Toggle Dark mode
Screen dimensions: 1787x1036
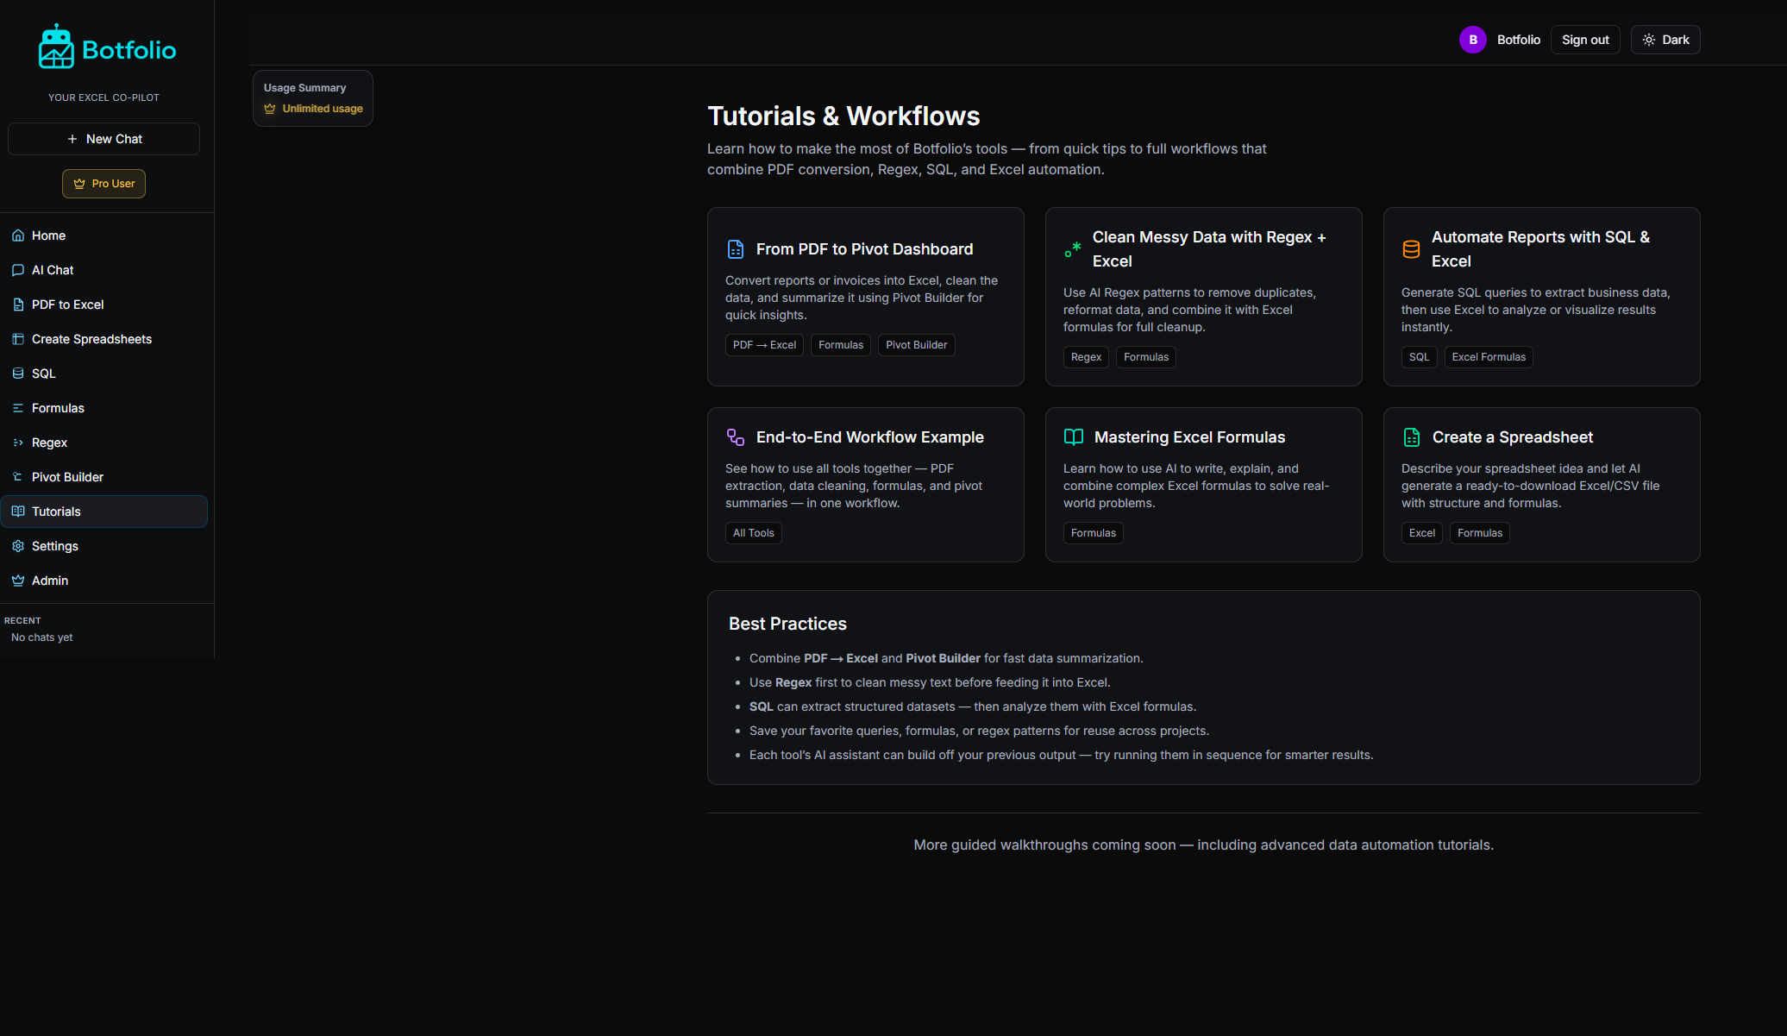1665,39
